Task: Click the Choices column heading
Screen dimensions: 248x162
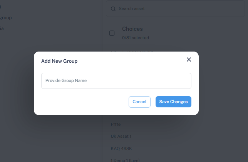Action: [132, 29]
